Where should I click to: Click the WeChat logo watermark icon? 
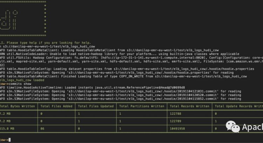[x=231, y=126]
